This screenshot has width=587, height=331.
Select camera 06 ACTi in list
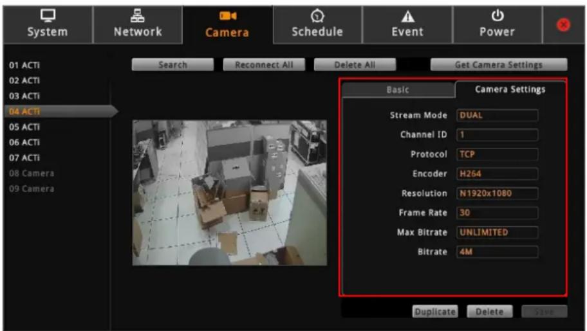[24, 143]
